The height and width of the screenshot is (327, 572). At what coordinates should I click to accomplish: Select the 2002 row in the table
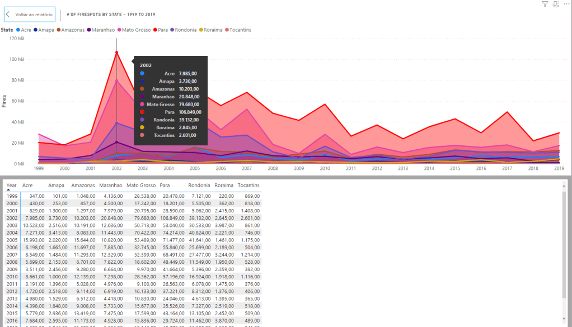click(132, 218)
